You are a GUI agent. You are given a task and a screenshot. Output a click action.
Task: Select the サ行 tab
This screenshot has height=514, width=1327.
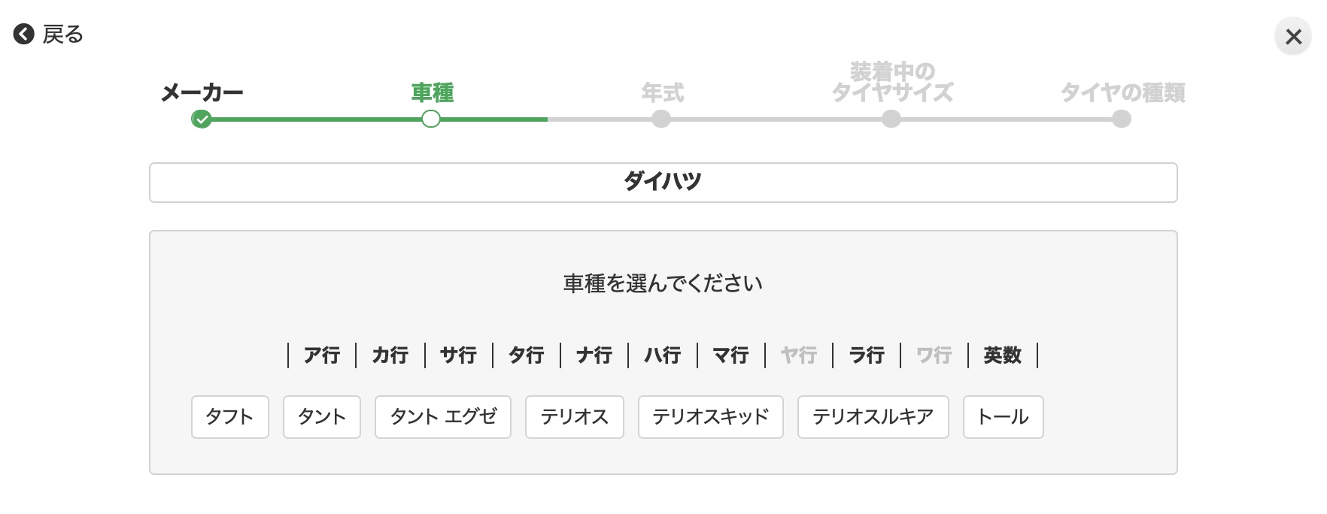point(458,355)
